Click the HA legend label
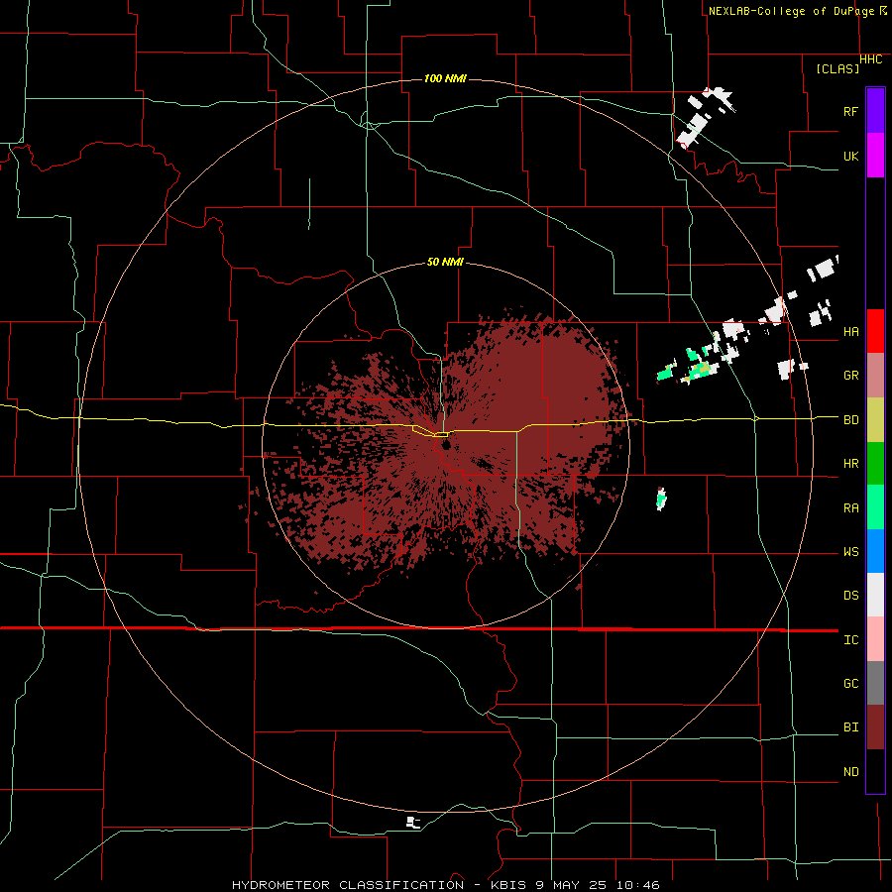Viewport: 892px width, 892px height. 850,332
